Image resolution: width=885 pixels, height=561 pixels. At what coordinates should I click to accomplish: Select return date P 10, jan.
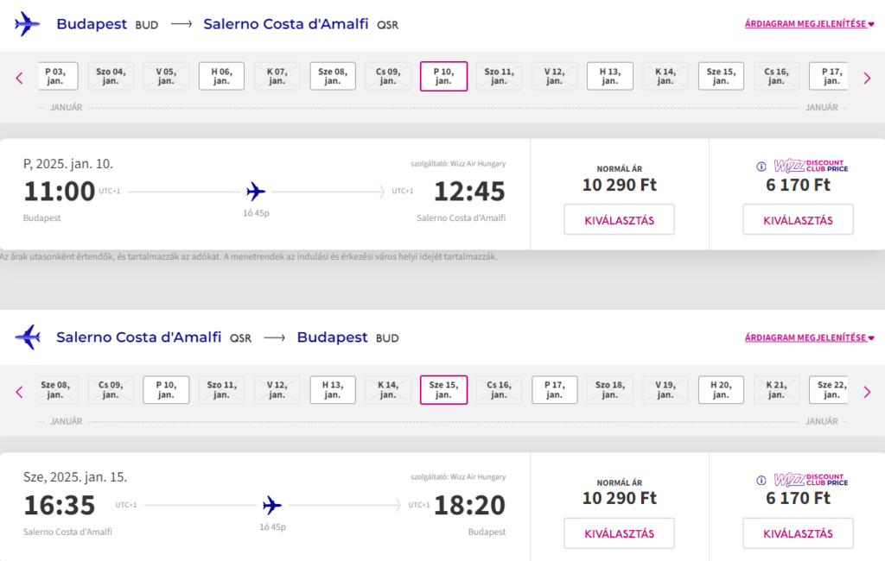[x=166, y=389]
